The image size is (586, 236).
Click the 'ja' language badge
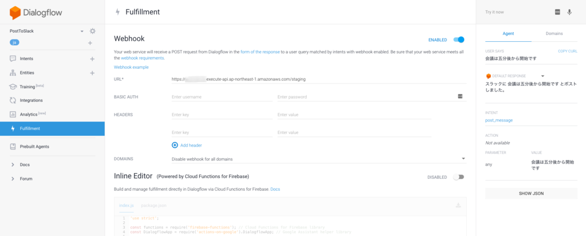14,42
